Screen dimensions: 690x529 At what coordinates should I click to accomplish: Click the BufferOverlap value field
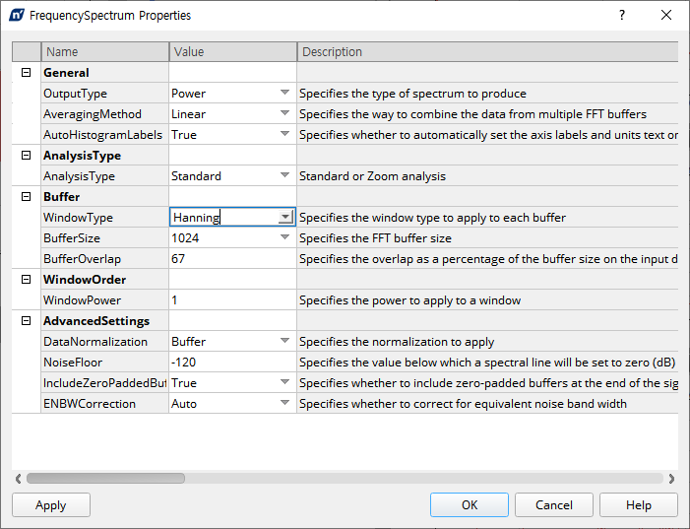point(232,258)
